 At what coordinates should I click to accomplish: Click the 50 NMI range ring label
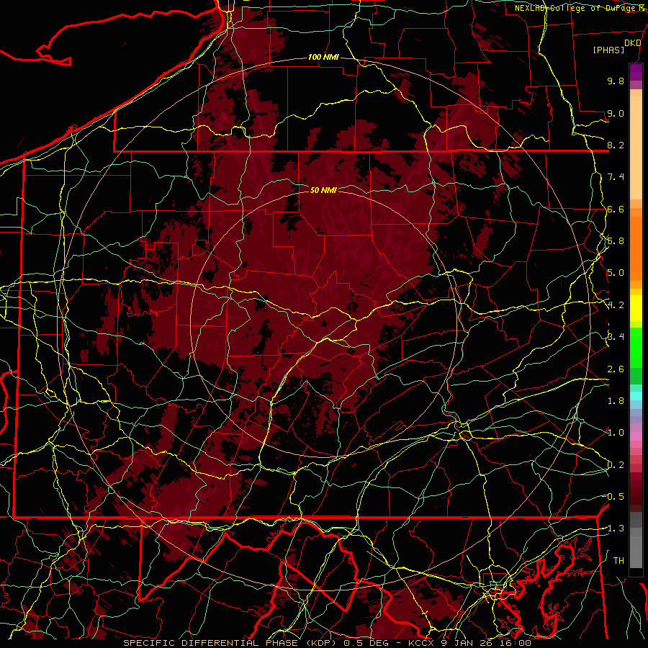323,190
